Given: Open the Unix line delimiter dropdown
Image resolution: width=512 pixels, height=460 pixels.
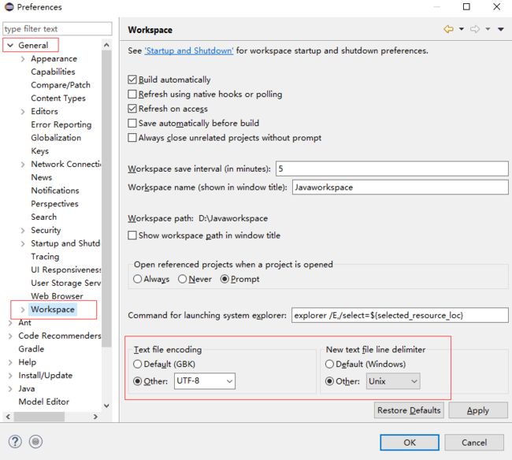Looking at the screenshot, I should click(x=393, y=381).
